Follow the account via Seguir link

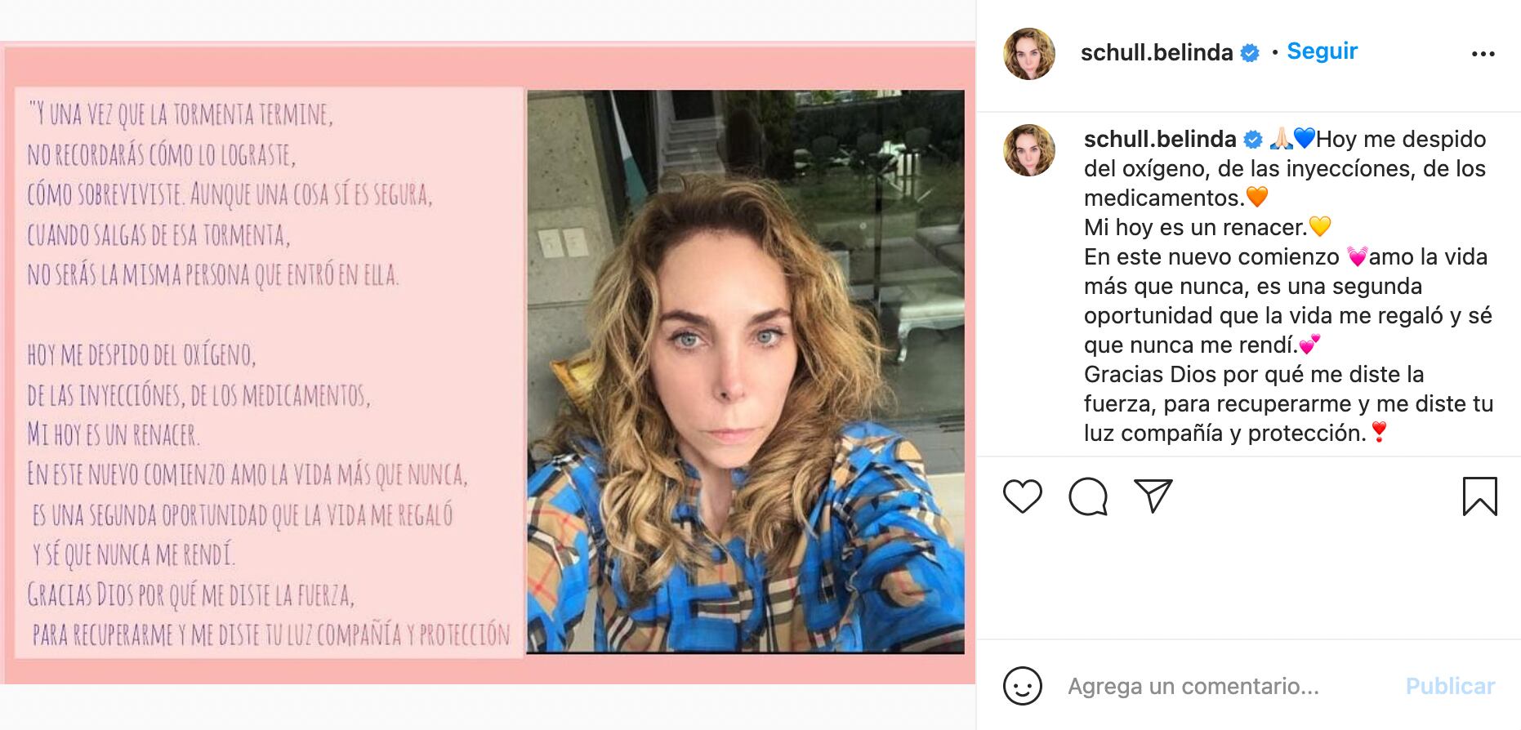[x=1322, y=51]
